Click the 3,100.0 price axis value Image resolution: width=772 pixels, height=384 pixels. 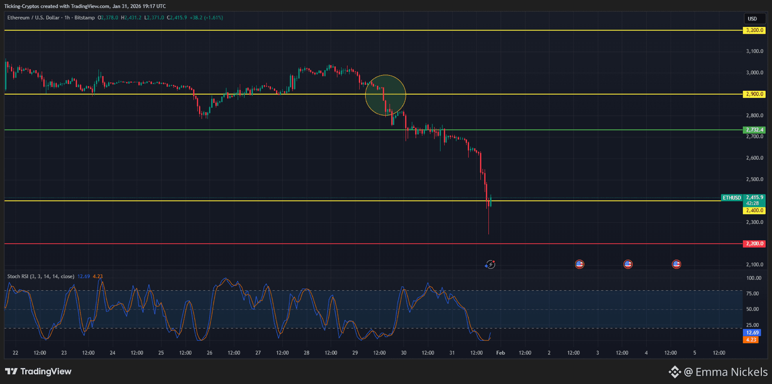pyautogui.click(x=754, y=51)
